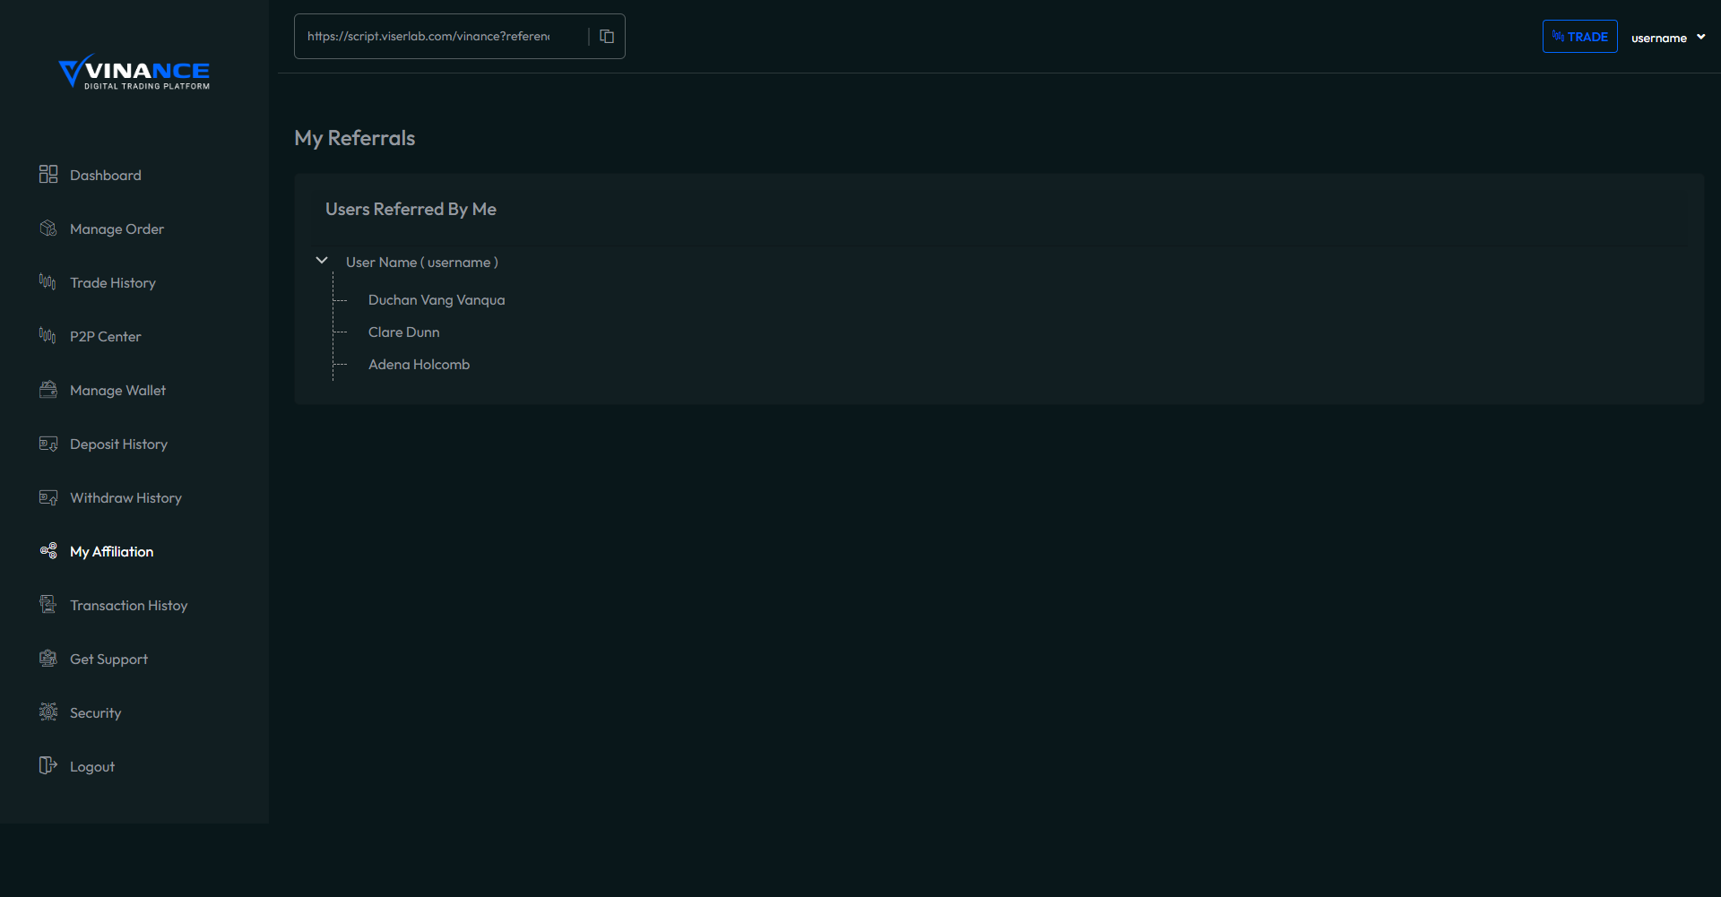Click the copy referral link icon

[607, 37]
